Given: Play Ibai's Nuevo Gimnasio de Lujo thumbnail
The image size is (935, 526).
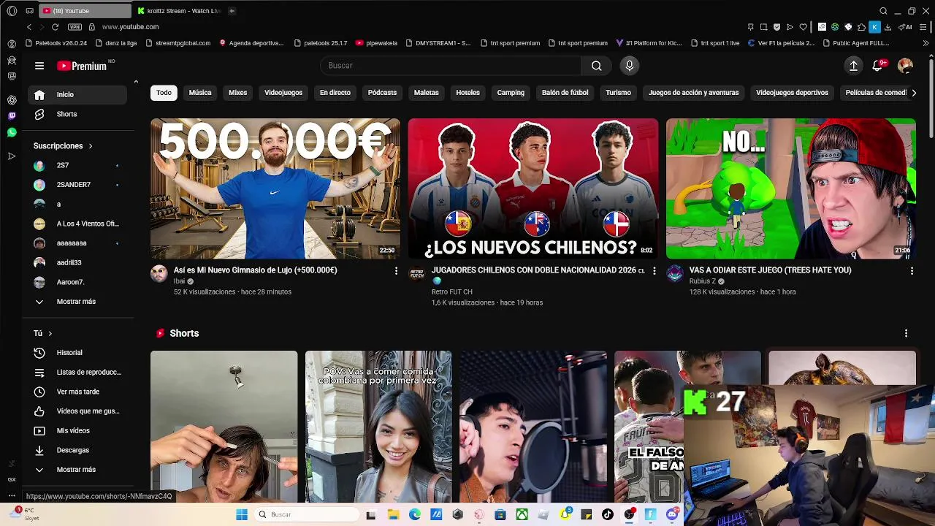Looking at the screenshot, I should click(275, 188).
